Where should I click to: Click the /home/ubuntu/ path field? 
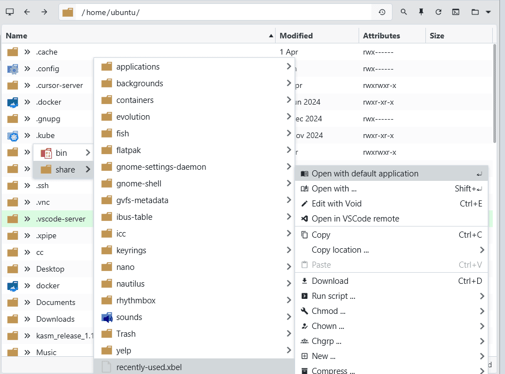click(223, 12)
